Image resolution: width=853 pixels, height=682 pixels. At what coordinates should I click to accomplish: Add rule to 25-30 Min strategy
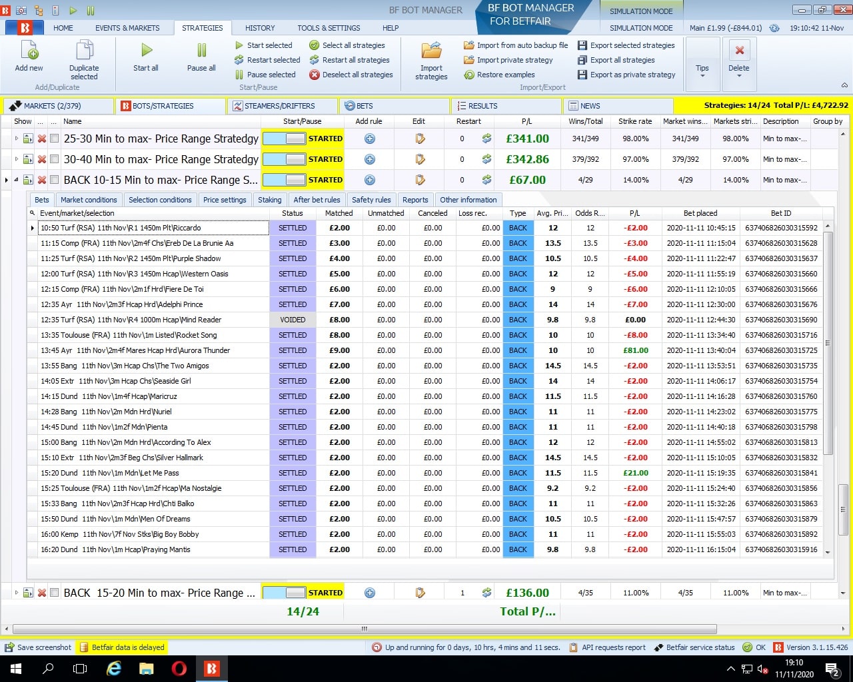coord(369,139)
